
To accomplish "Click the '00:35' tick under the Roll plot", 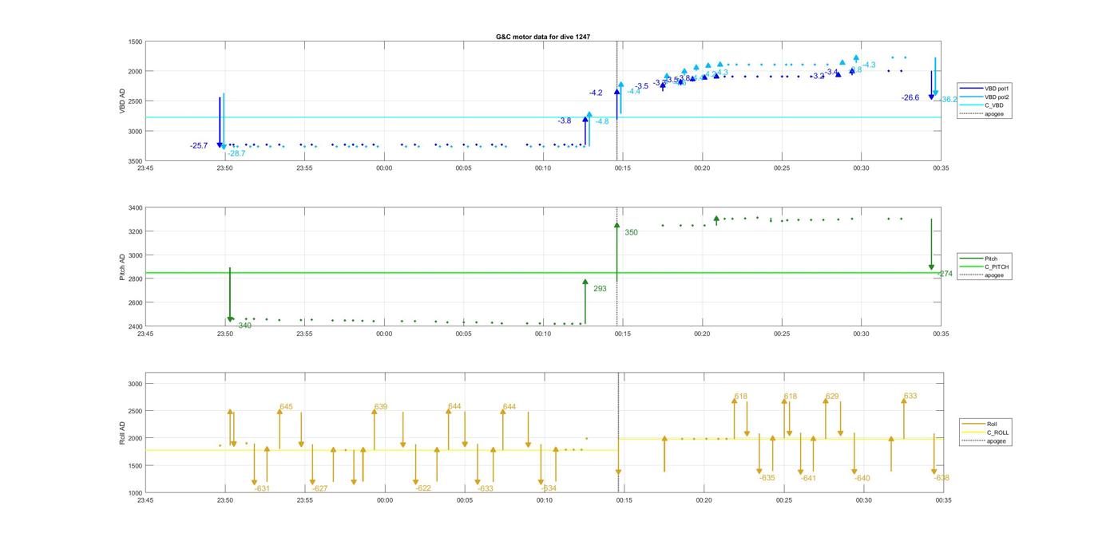I will click(943, 500).
